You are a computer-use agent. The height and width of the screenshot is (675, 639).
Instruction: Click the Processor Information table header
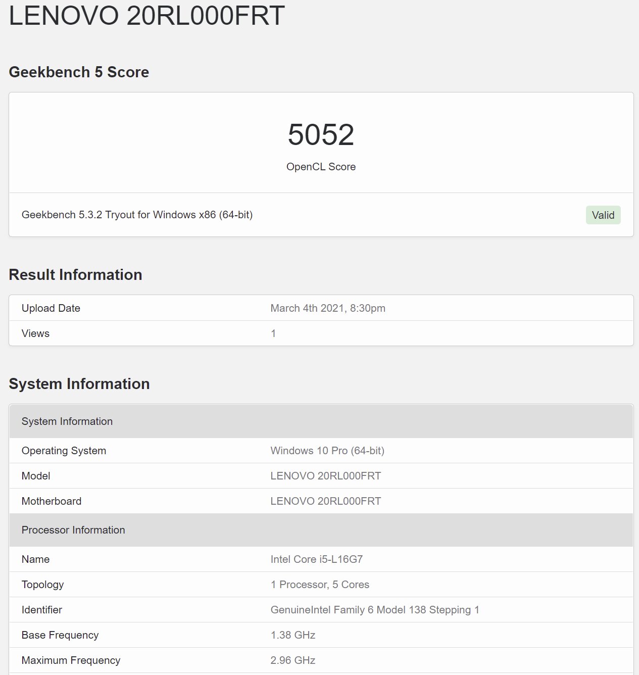[x=321, y=530]
